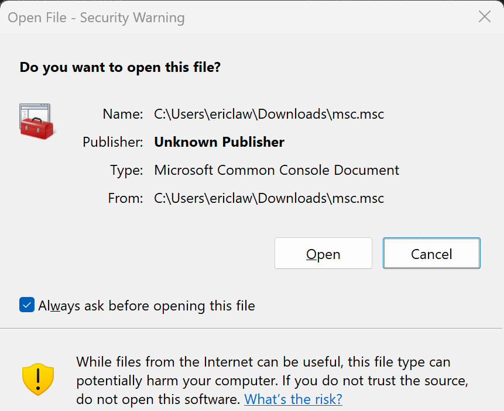Follow the What's the risk? link
504x411 pixels.
click(x=293, y=399)
